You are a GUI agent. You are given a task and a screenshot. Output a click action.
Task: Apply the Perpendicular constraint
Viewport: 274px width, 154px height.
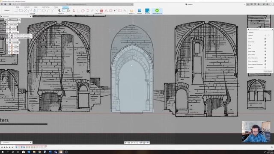[x=97, y=11]
